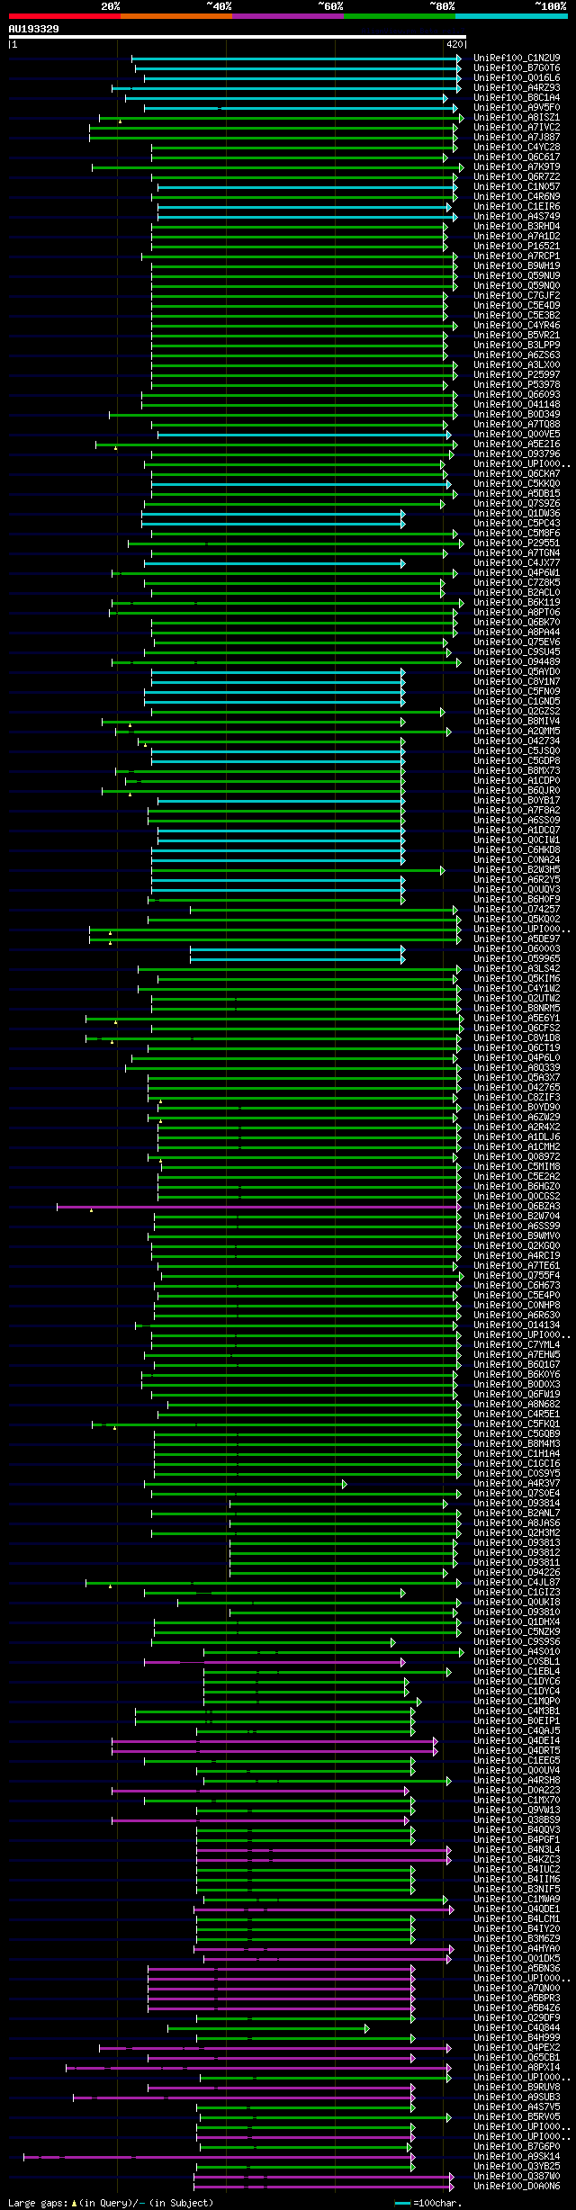Screen dimensions: 576x2210
Task: Select hit label UniRef100_C4YR46
Action: [517, 326]
